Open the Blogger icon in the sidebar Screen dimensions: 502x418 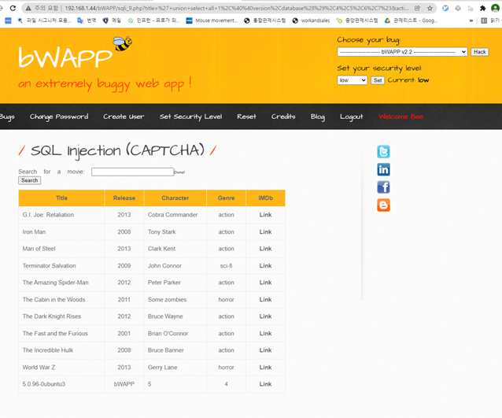tap(383, 205)
